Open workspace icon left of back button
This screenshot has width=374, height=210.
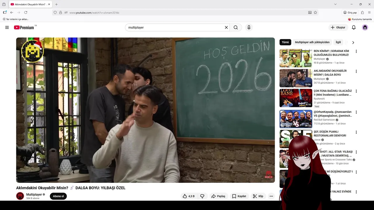5,12
